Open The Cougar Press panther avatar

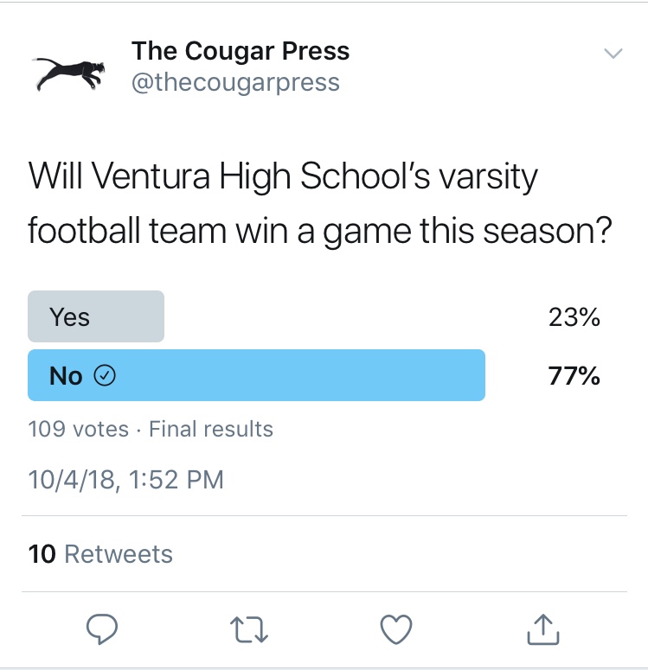click(x=69, y=74)
